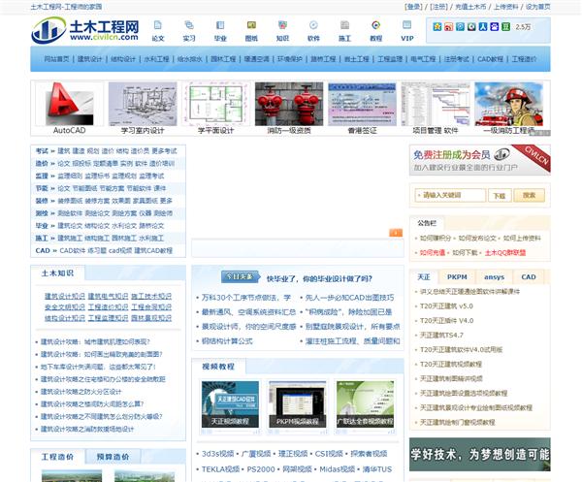Open the 天正建筑TS4.7 entry

pyautogui.click(x=441, y=335)
